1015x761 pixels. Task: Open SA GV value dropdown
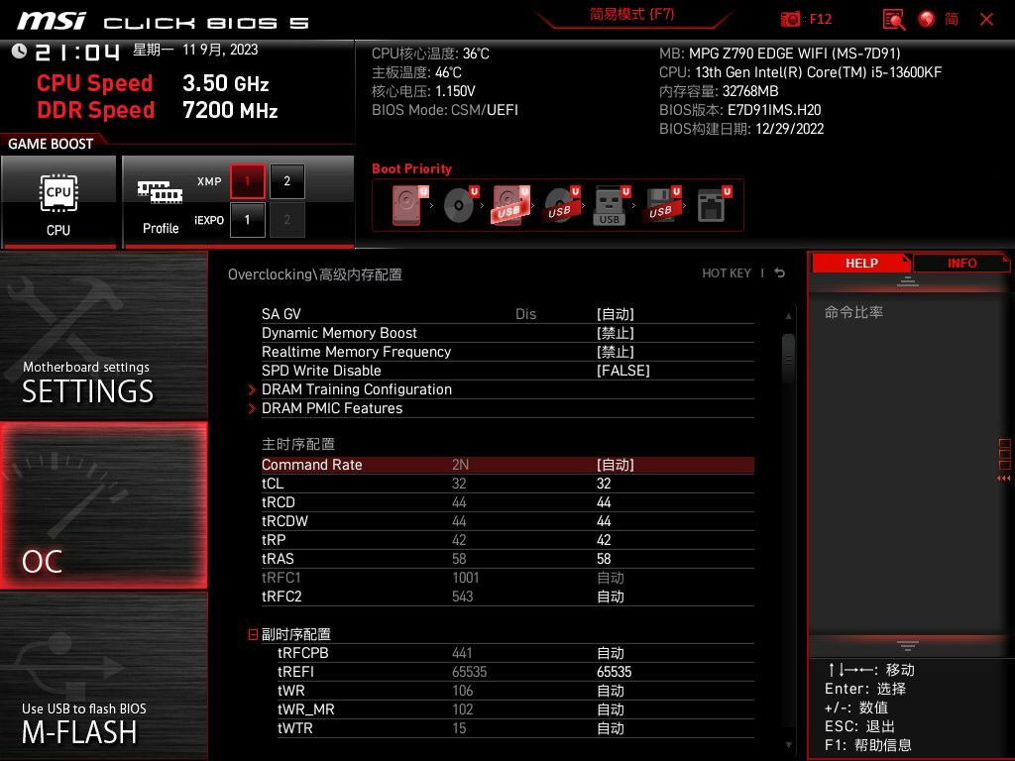click(x=615, y=314)
